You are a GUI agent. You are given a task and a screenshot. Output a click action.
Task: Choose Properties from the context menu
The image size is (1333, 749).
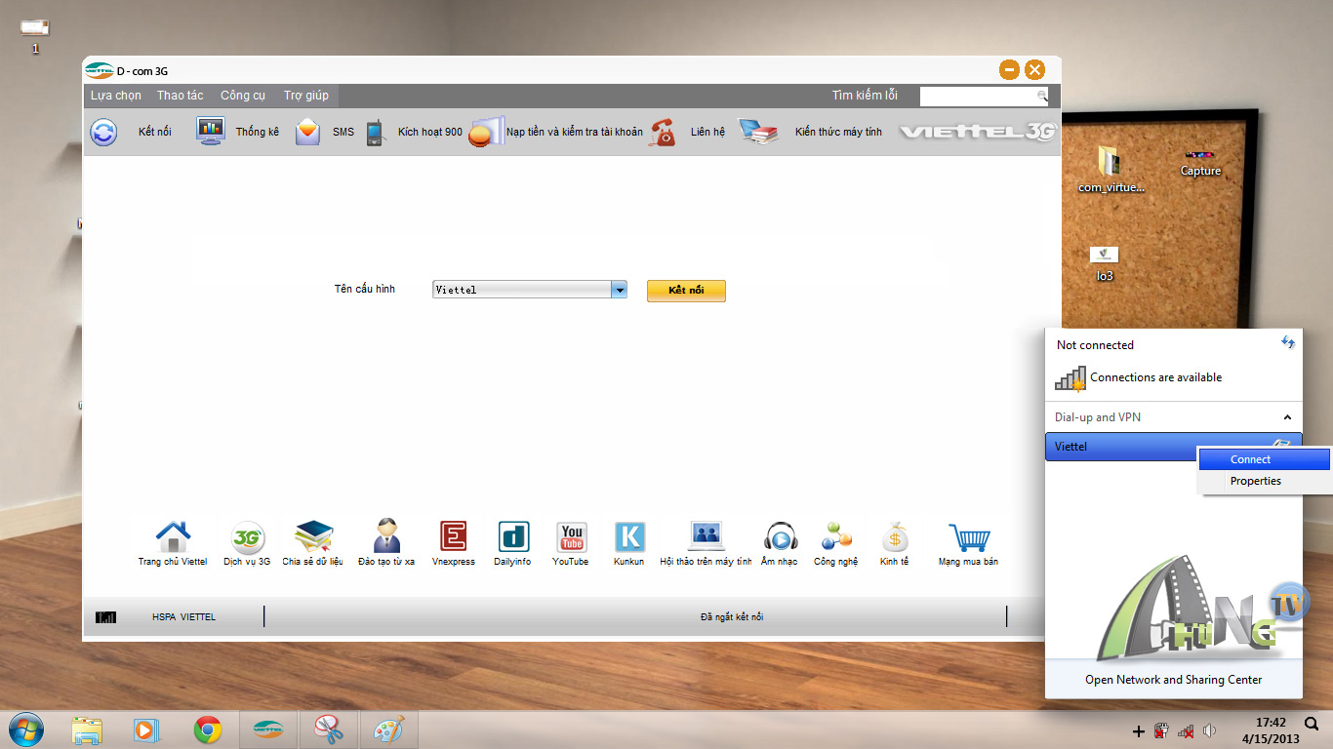point(1265,481)
